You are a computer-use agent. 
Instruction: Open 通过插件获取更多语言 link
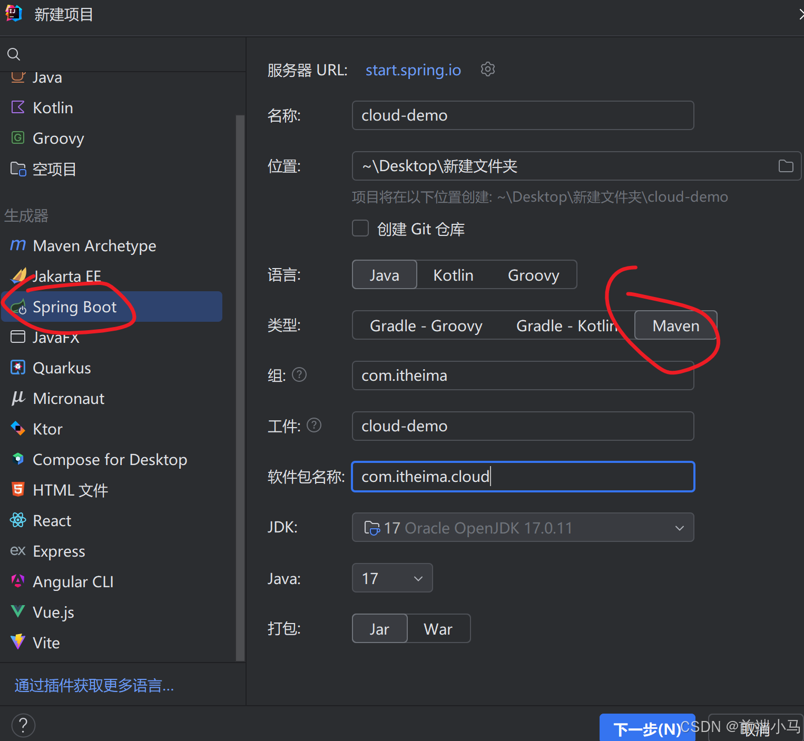[x=94, y=685]
